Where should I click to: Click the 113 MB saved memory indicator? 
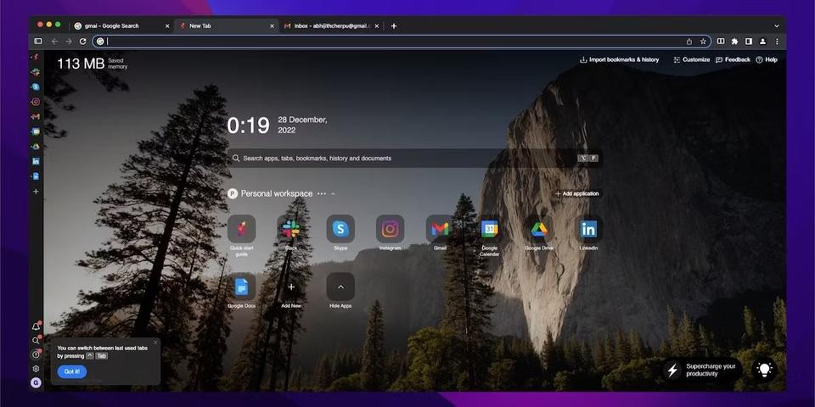[92, 64]
